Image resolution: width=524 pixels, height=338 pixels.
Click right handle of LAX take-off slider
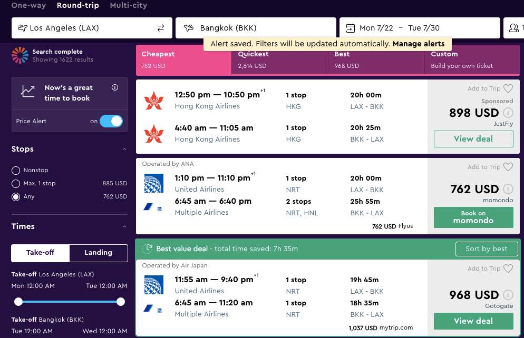[121, 302]
